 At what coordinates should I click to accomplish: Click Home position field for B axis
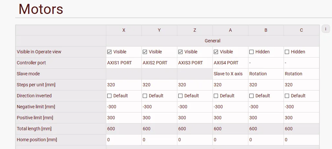coord(266,140)
